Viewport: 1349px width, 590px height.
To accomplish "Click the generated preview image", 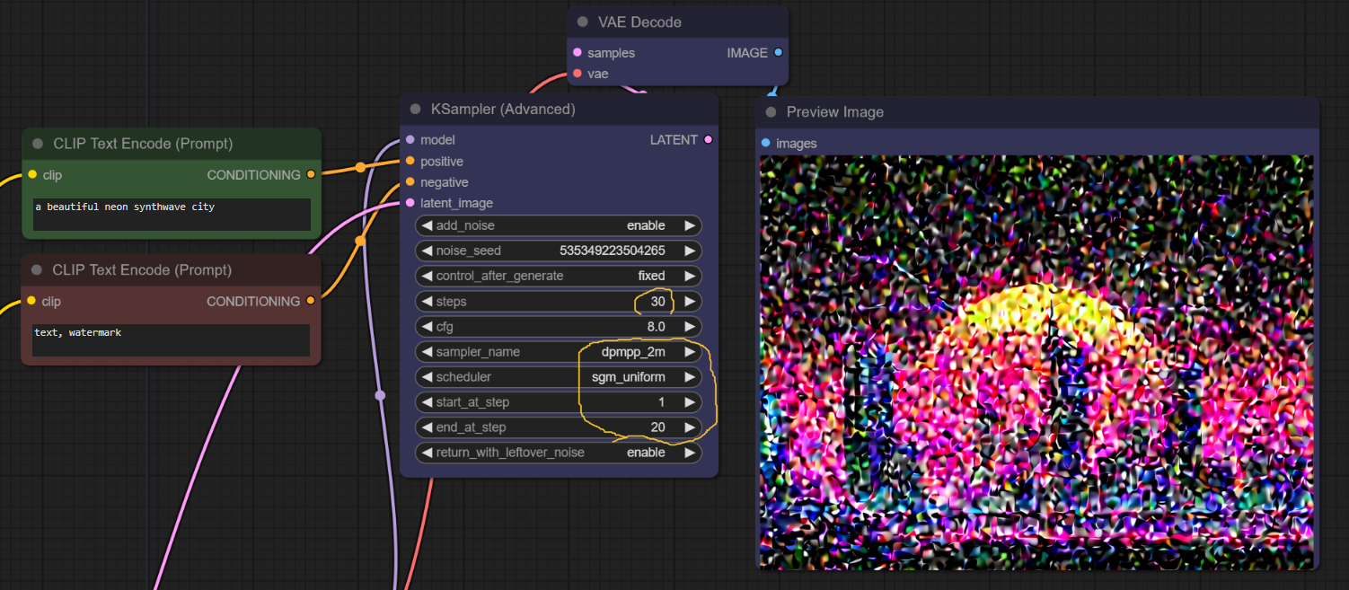I will pos(1036,362).
